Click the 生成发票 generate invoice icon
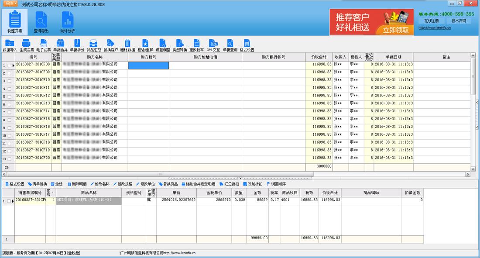Viewport: 480px width, 258px height. 26,43
